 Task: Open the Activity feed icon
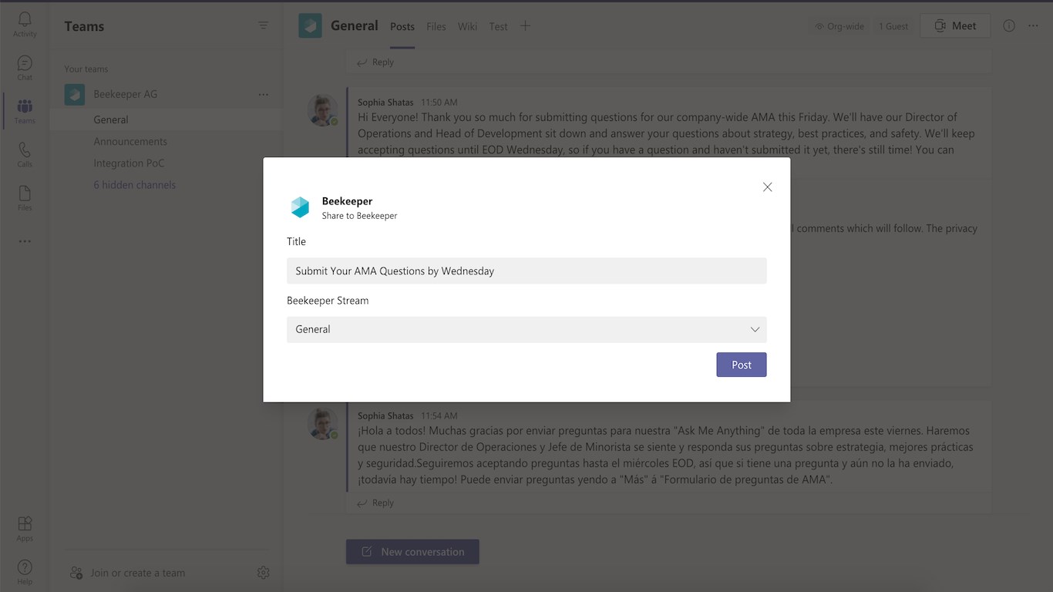pyautogui.click(x=25, y=24)
